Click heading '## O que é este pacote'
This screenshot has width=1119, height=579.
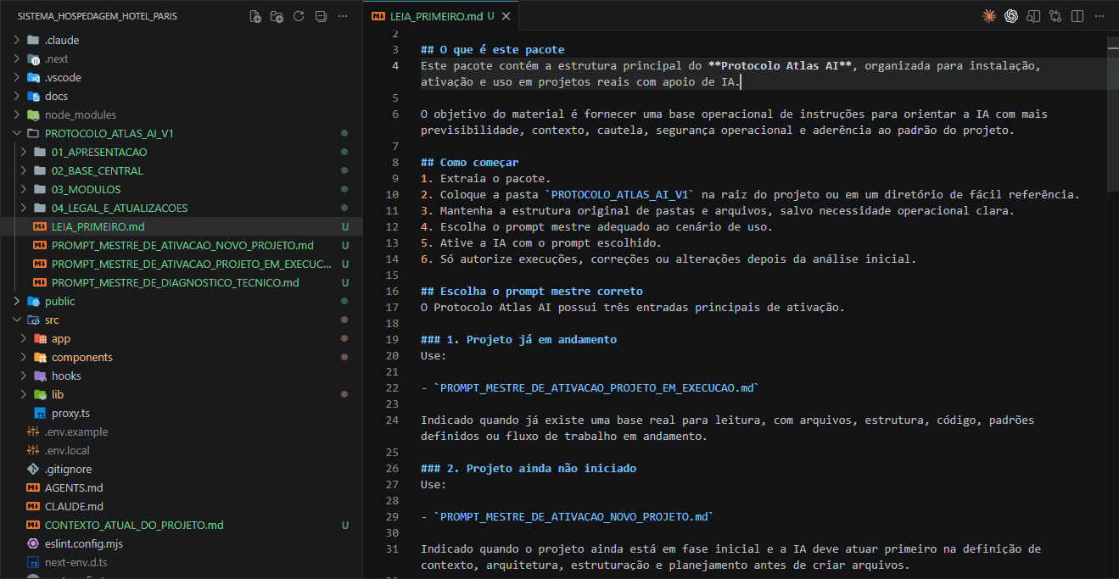pos(493,49)
